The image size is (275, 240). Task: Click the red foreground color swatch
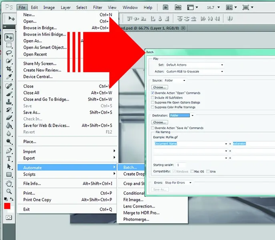pos(7,206)
